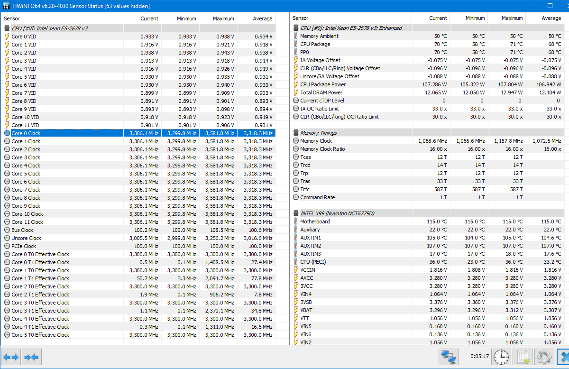Click the right pane Average column header
Image resolution: width=569 pixels, height=369 pixels.
(544, 18)
